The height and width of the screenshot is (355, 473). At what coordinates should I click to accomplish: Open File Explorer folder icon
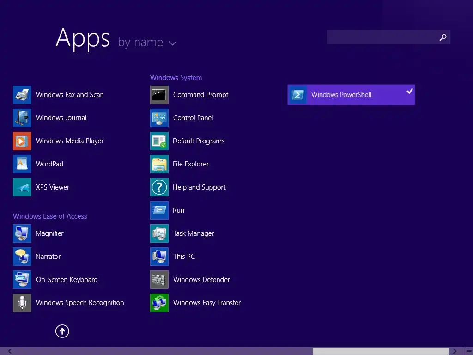(x=159, y=164)
